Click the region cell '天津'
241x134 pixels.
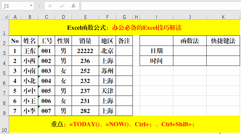pos(107,91)
